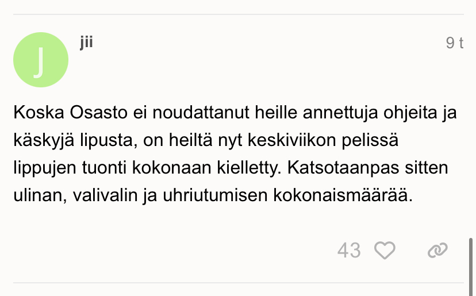Screen dimensions: 476x296
Task: Copy the comment's permalink via chain icon
Action: click(437, 250)
